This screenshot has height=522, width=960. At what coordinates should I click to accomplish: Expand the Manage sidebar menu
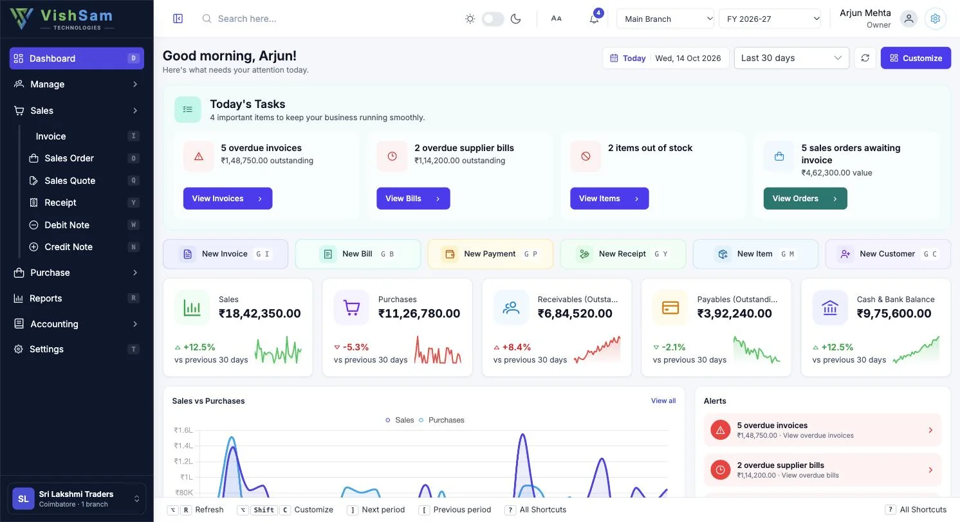[x=77, y=84]
